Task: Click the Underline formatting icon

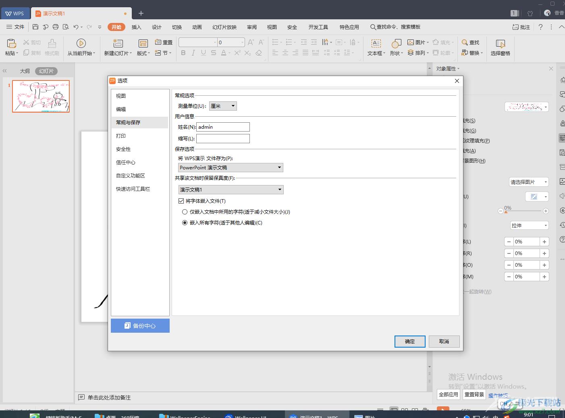Action: click(204, 53)
